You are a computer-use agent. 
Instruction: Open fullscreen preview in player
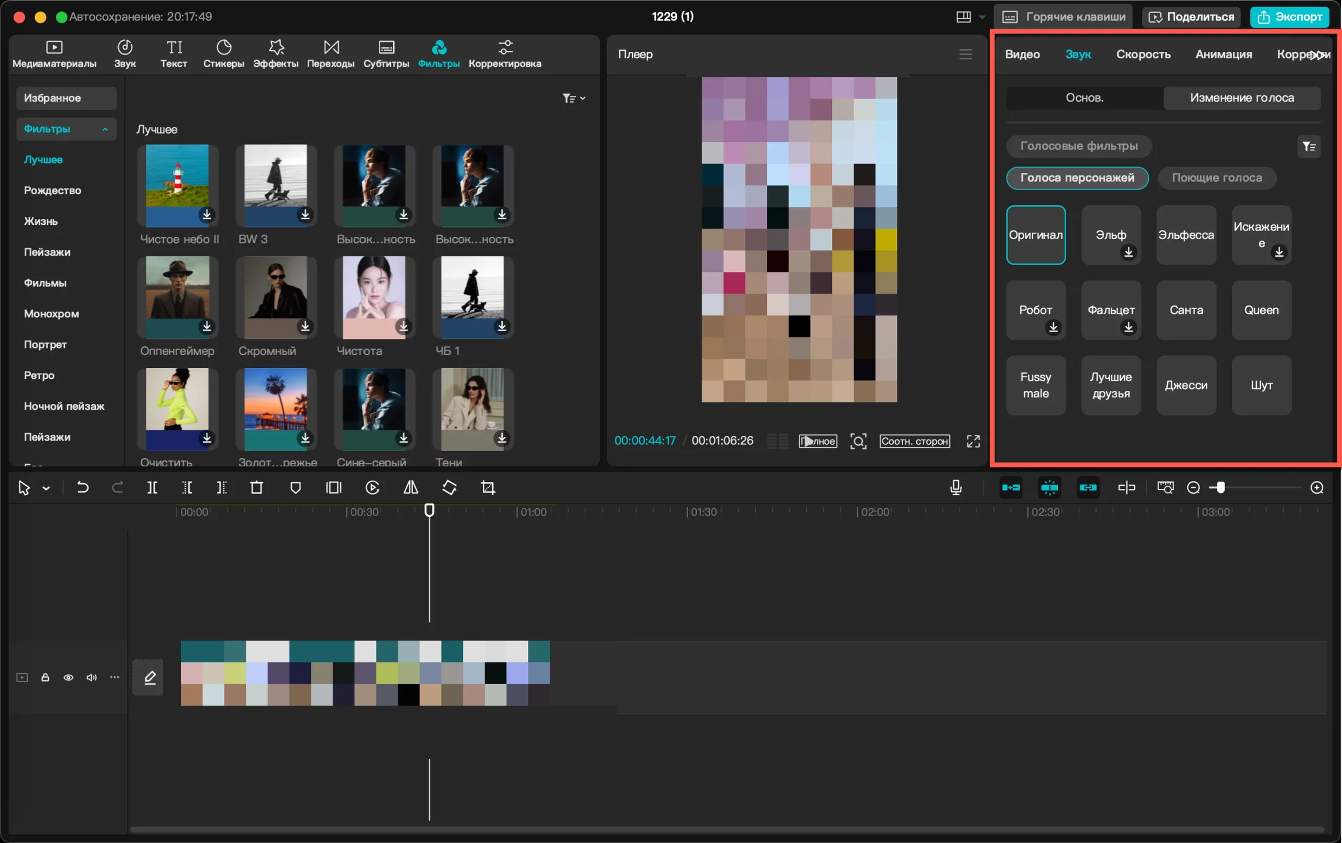point(973,441)
